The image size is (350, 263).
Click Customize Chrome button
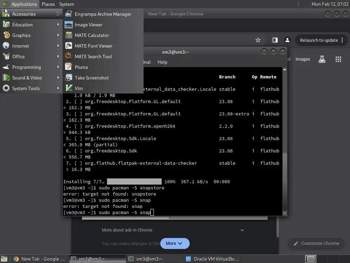pyautogui.click(x=317, y=243)
